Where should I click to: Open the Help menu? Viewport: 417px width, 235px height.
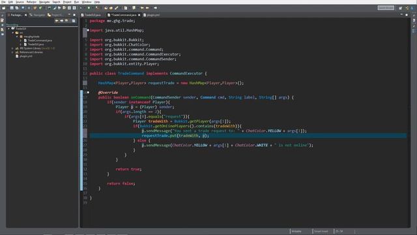click(97, 2)
